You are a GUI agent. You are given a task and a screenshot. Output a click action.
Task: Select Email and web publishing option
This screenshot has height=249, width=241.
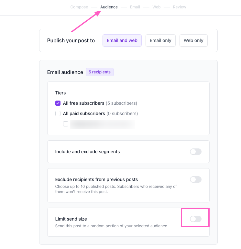[122, 40]
